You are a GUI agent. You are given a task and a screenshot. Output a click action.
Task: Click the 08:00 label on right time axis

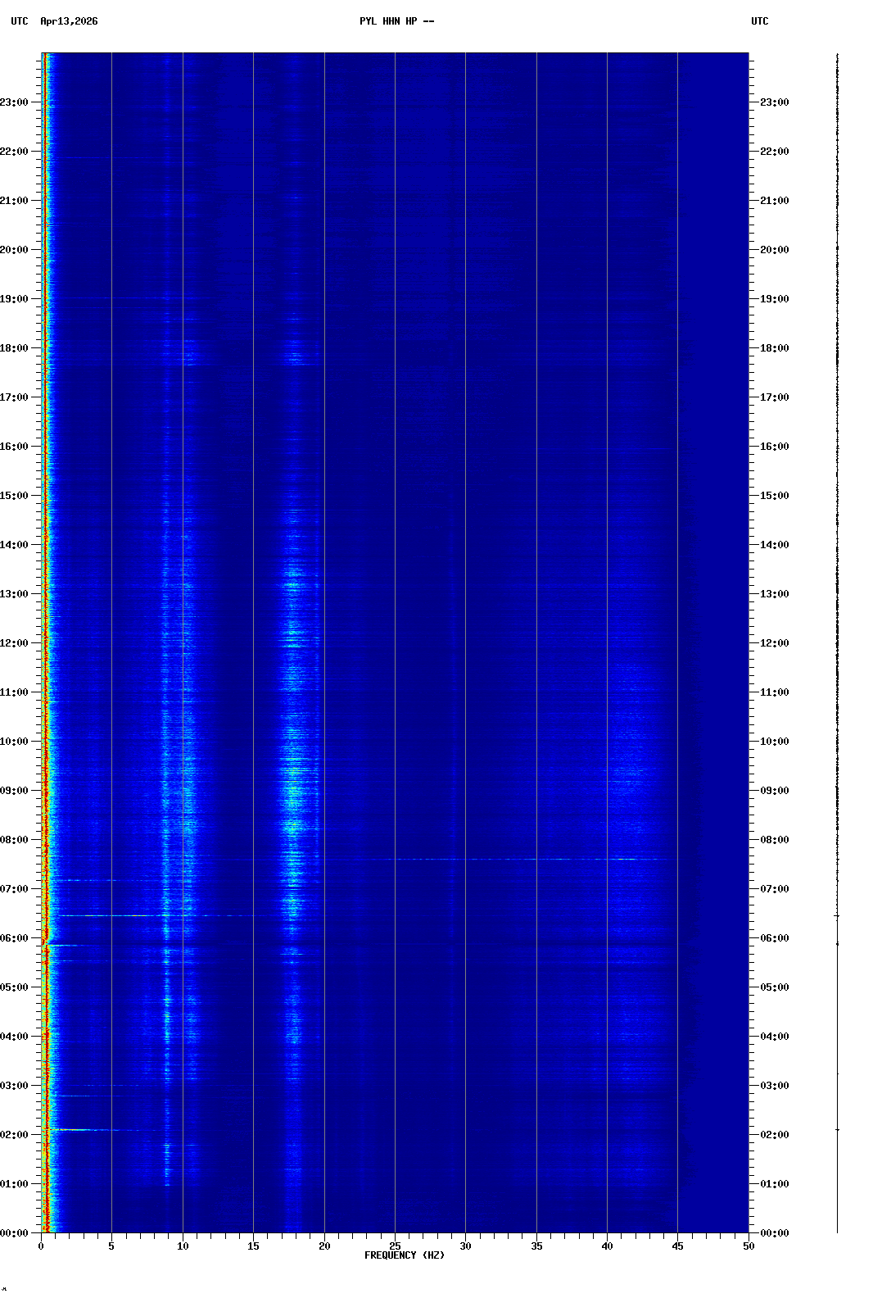coord(774,840)
